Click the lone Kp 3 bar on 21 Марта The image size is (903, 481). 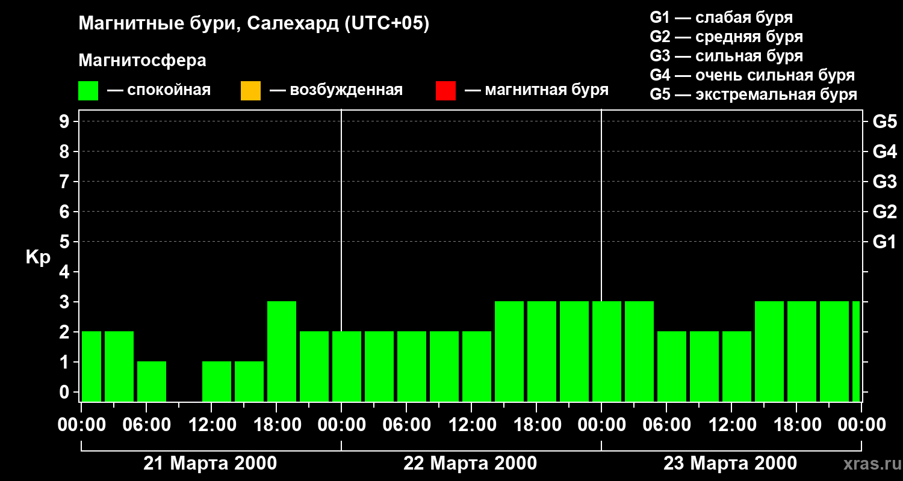click(x=282, y=351)
